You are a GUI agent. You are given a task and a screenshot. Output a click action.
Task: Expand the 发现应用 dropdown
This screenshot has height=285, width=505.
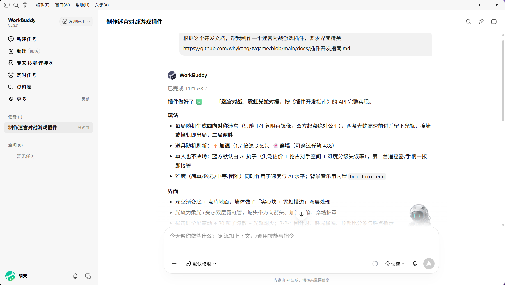76,22
